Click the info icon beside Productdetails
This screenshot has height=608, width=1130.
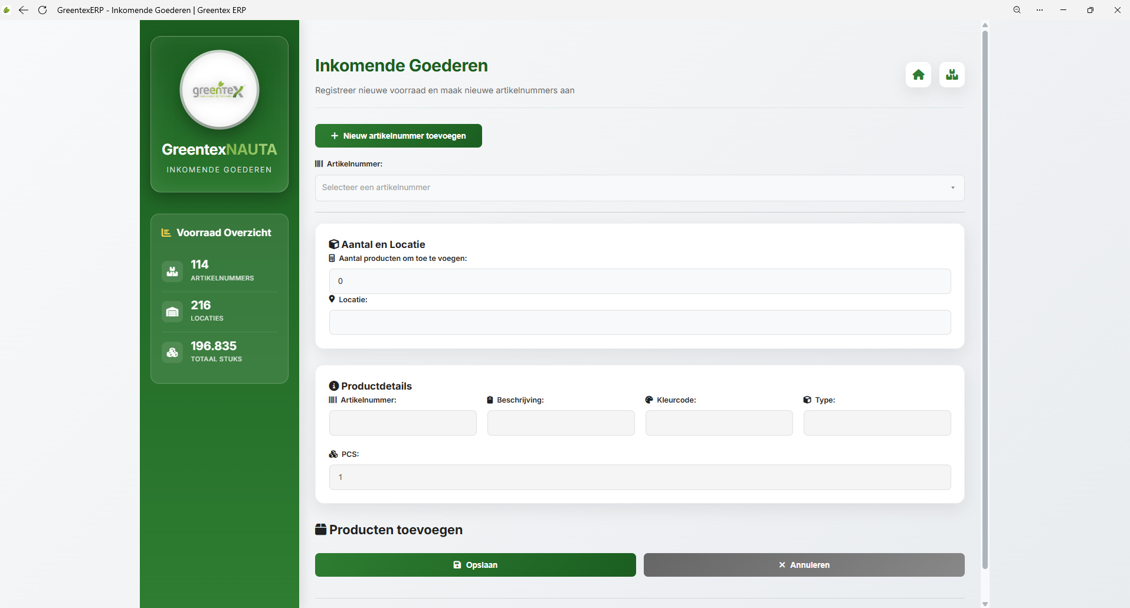(334, 386)
